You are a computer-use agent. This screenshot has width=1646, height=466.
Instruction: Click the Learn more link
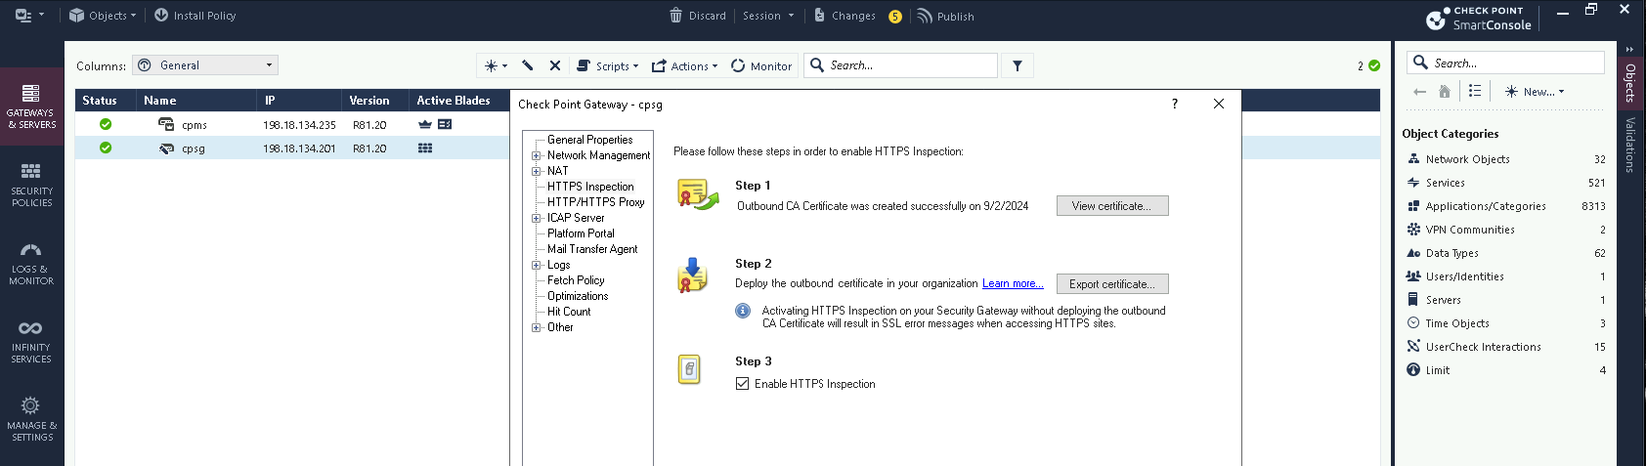coord(1012,284)
